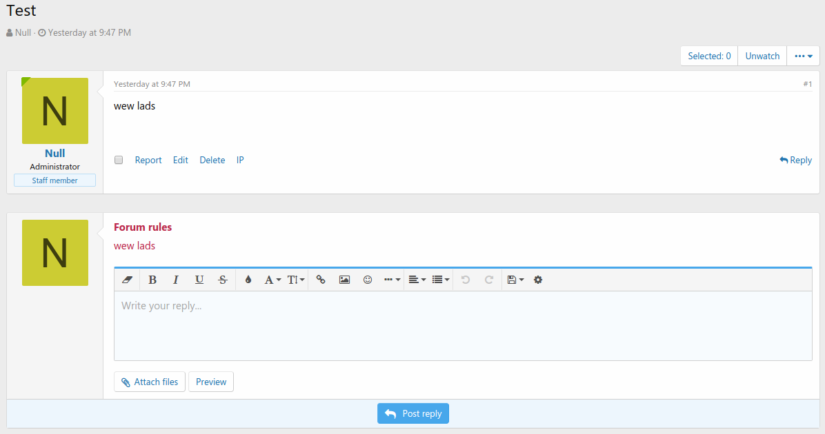Click the Attach files button
This screenshot has height=434, width=825.
(150, 382)
